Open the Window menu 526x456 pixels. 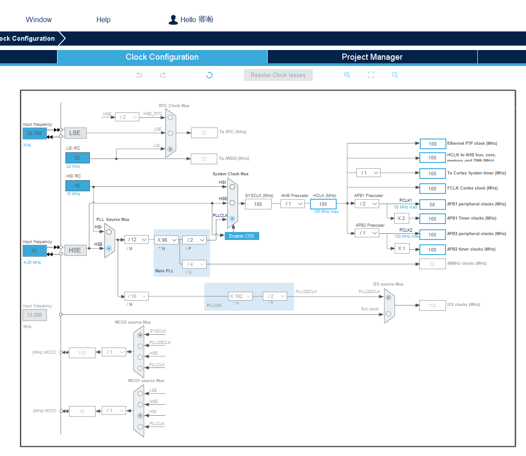click(x=38, y=19)
